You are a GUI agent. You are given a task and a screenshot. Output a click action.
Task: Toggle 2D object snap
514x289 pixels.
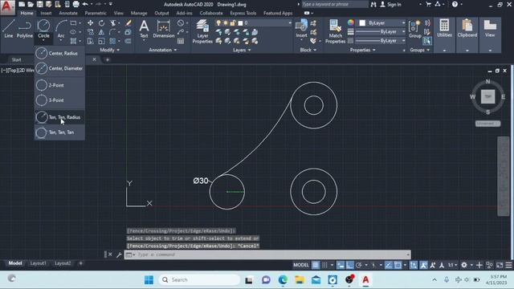click(398, 265)
